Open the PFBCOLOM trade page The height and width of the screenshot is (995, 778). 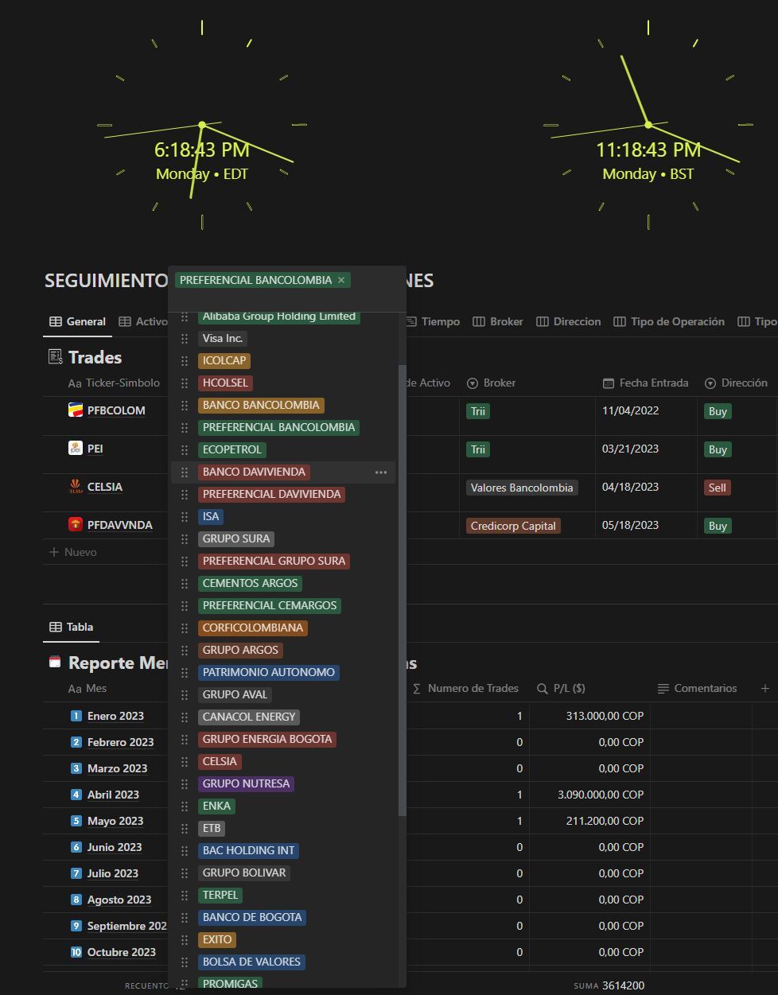pos(116,410)
